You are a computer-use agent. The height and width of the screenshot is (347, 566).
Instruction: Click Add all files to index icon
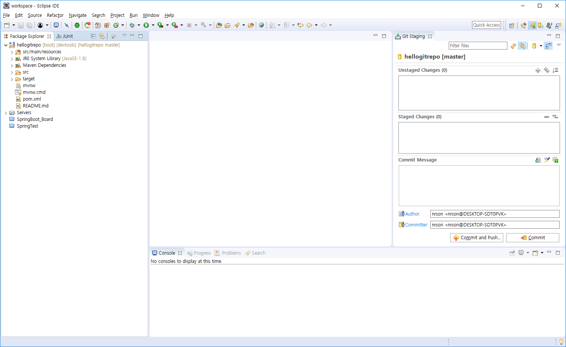pos(546,70)
